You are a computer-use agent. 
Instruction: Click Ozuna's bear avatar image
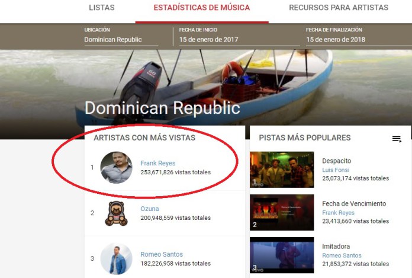116,213
